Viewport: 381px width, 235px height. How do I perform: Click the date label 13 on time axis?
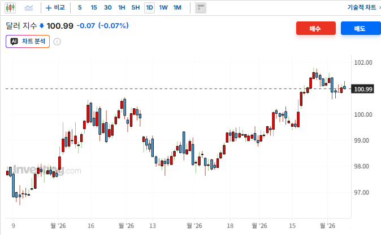coord(153,226)
